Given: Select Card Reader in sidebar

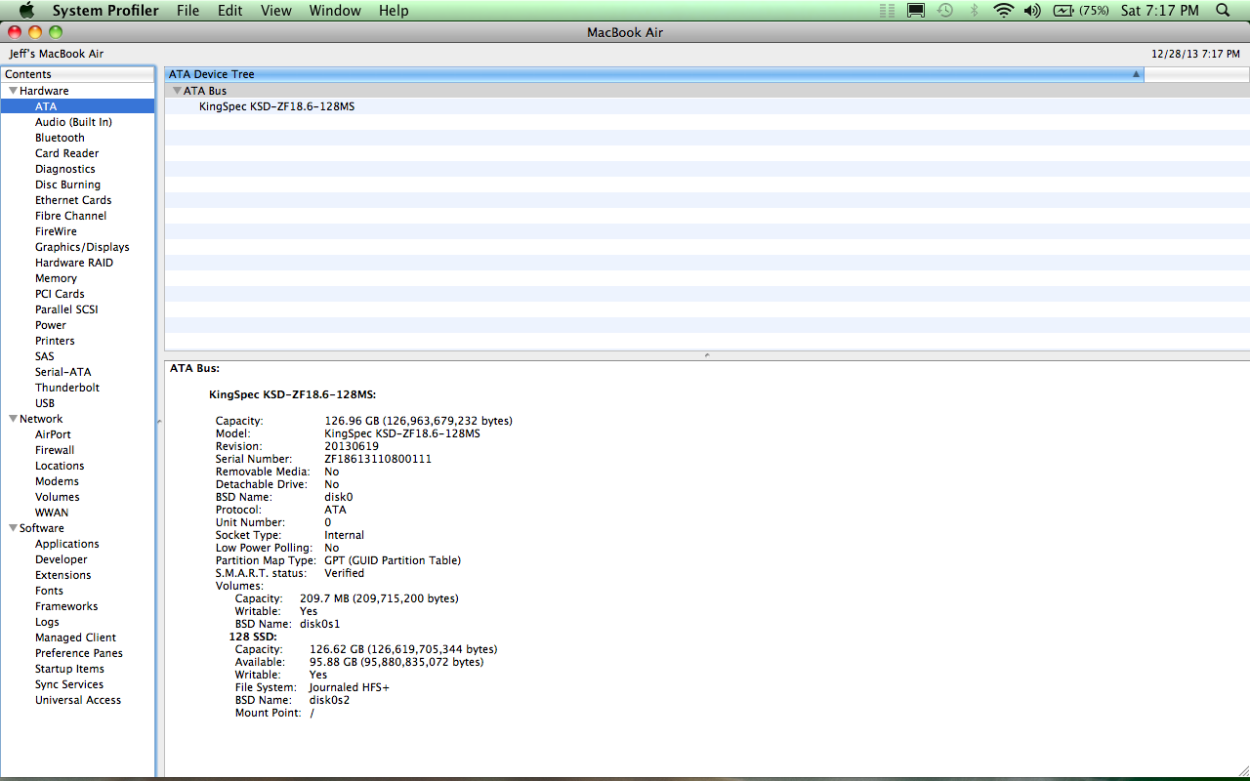Looking at the screenshot, I should 66,153.
